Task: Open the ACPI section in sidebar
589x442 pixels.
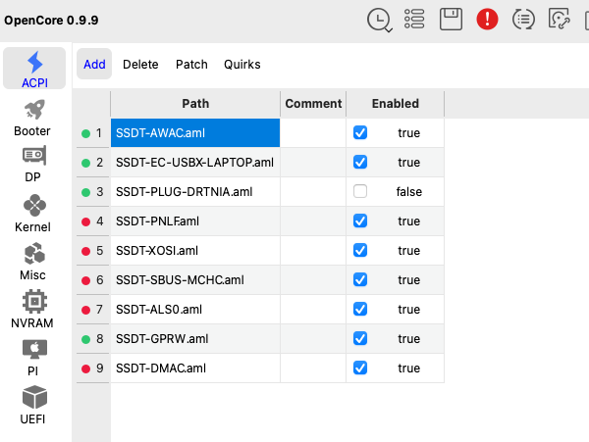Action: tap(34, 70)
